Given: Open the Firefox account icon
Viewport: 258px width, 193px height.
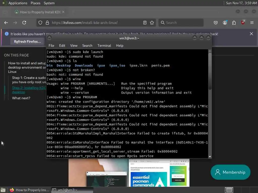Looking at the screenshot, I should (225, 23).
